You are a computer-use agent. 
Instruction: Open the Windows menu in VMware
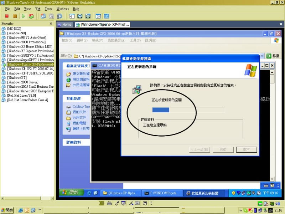tap(63, 9)
